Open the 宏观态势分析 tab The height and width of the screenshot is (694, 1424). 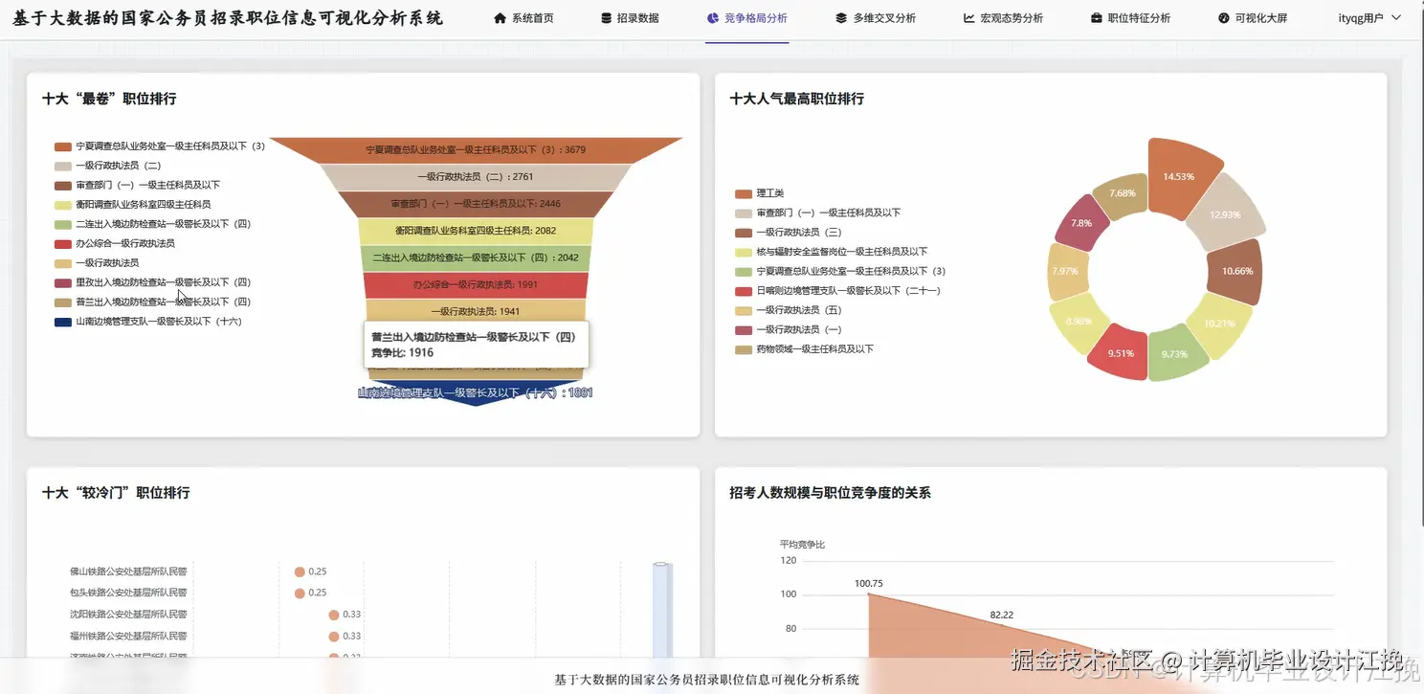[1002, 18]
